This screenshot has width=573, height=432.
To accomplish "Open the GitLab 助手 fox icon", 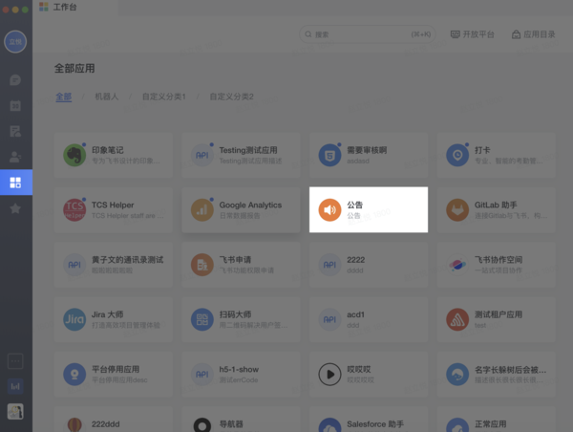I will pos(457,210).
